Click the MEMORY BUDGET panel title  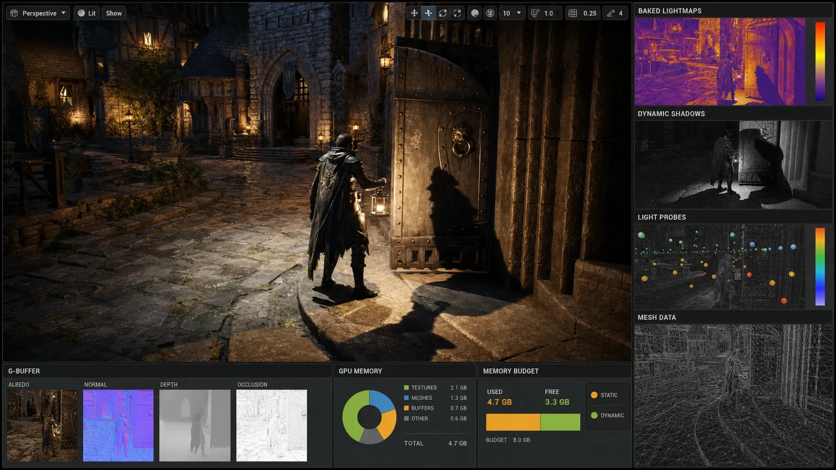pyautogui.click(x=511, y=371)
